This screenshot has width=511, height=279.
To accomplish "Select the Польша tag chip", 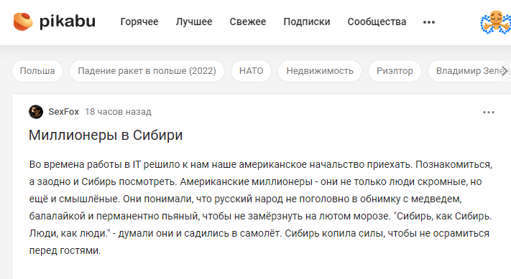I will point(37,71).
